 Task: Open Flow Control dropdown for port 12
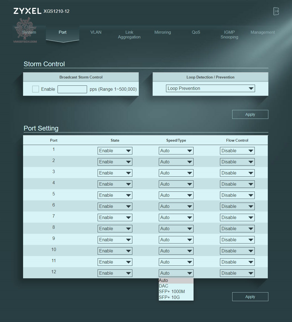coord(237,273)
